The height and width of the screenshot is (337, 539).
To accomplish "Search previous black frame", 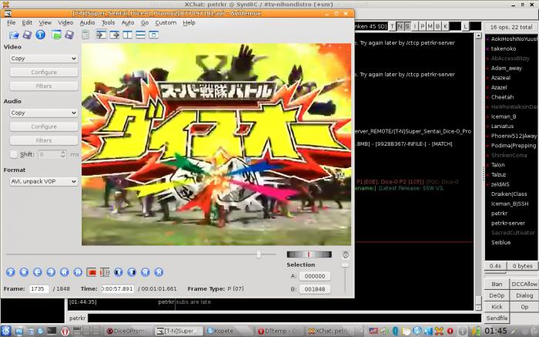I will point(119,272).
